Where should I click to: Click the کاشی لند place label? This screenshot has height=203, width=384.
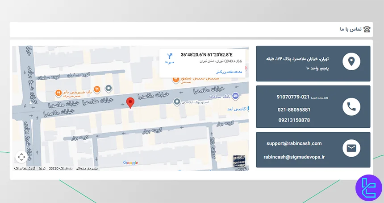tap(236, 109)
